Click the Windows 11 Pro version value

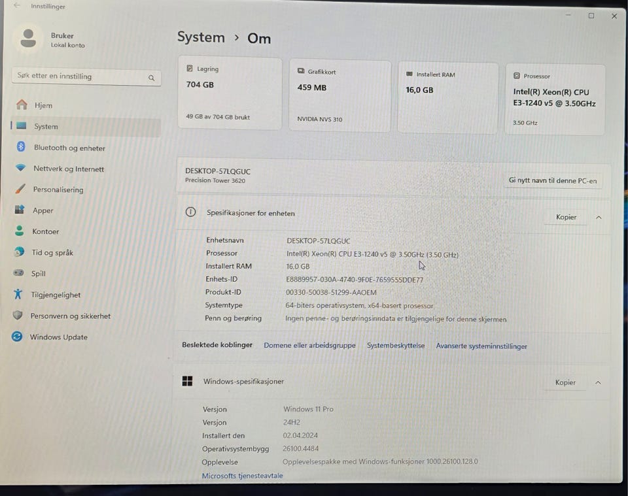coord(308,409)
